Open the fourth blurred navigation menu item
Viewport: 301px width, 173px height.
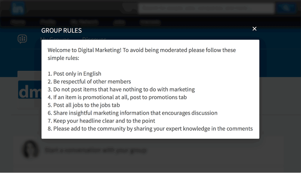coord(119,22)
